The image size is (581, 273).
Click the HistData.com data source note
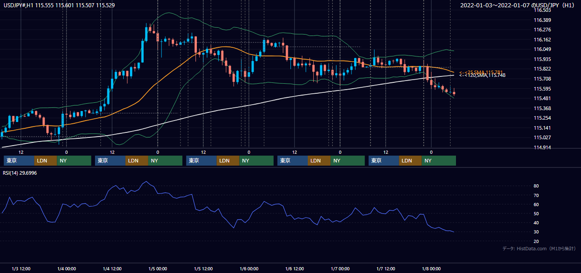[539, 249]
